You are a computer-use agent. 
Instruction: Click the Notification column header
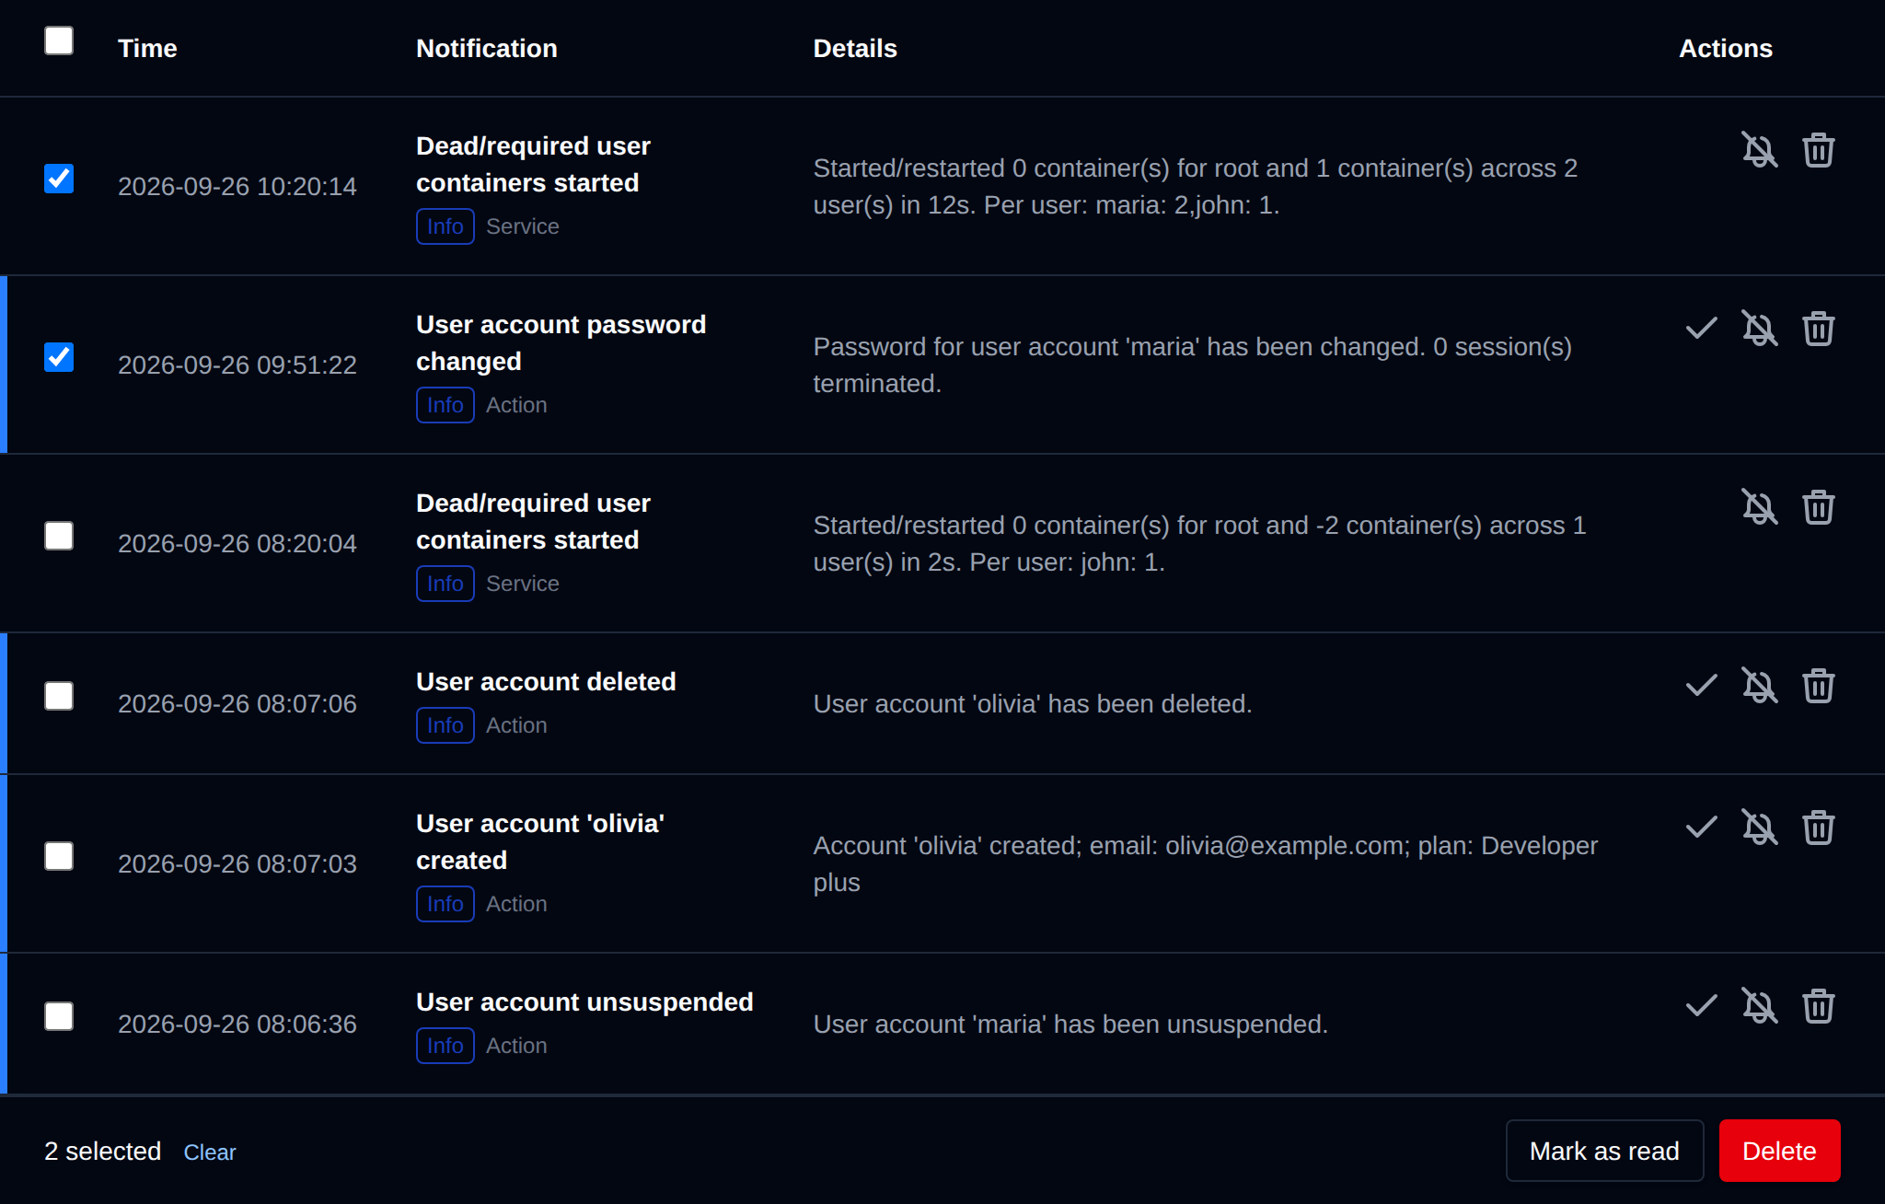coord(487,48)
